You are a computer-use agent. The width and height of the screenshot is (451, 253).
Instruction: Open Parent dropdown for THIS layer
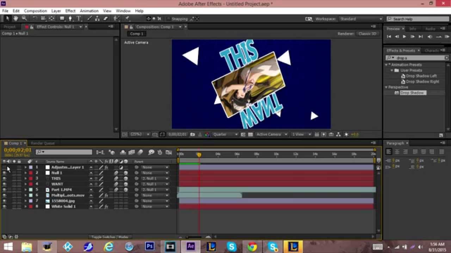[155, 179]
